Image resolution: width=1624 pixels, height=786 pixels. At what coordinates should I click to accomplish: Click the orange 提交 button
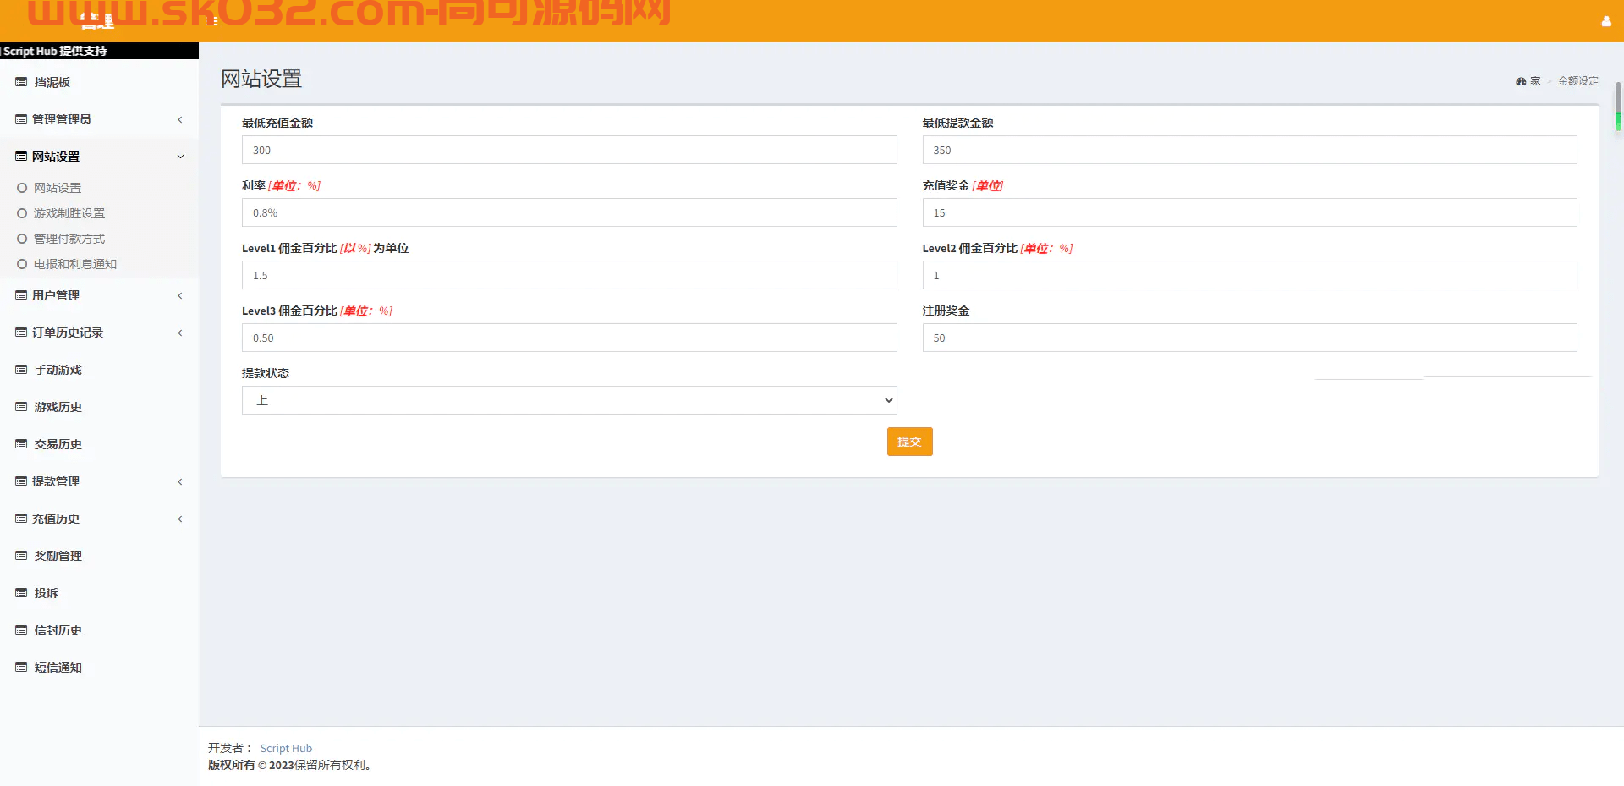tap(909, 442)
